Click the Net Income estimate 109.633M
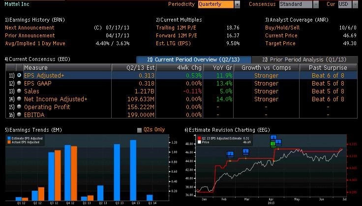The image size is (362, 206). [x=141, y=99]
